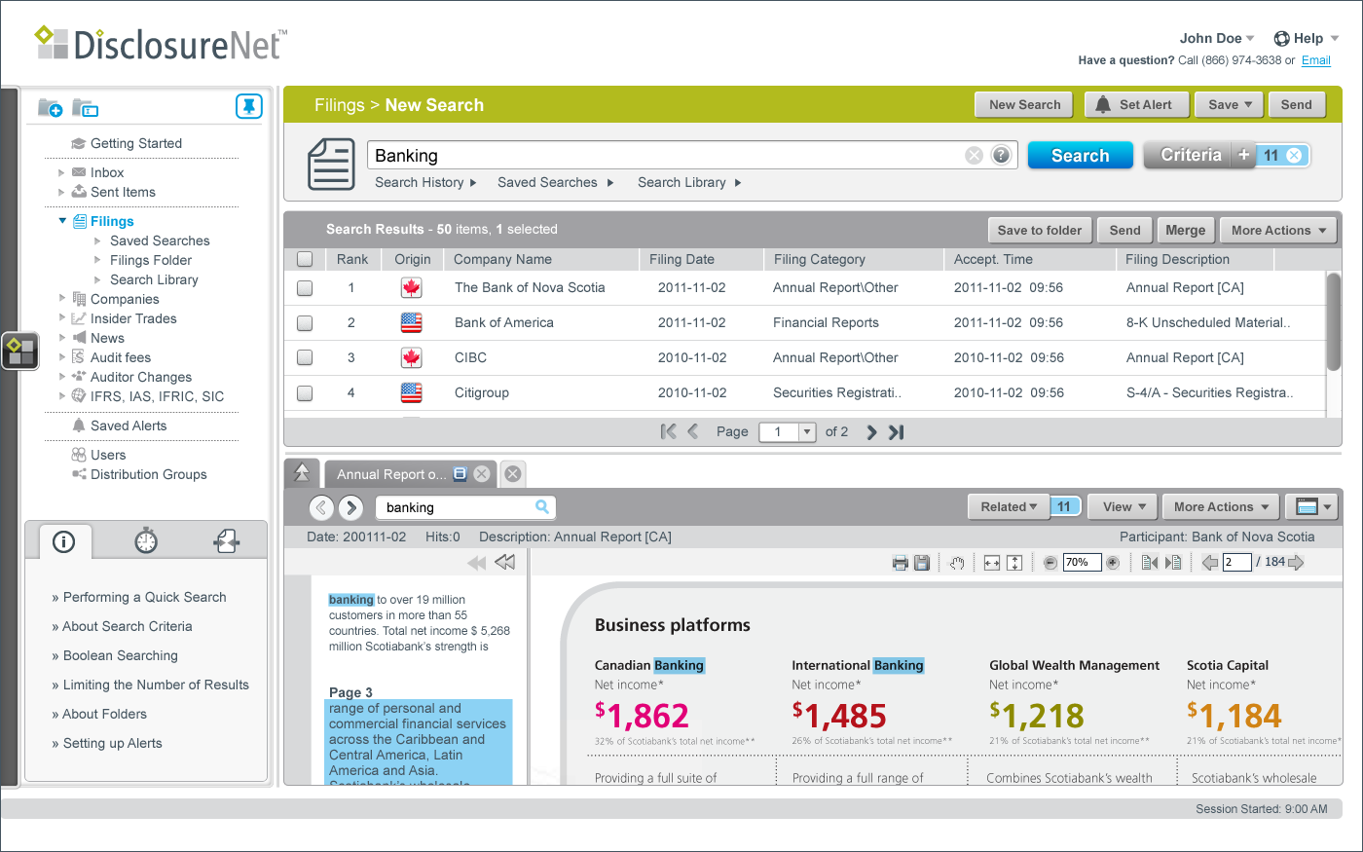
Task: Collapse the Filings tree node
Action: coord(62,221)
